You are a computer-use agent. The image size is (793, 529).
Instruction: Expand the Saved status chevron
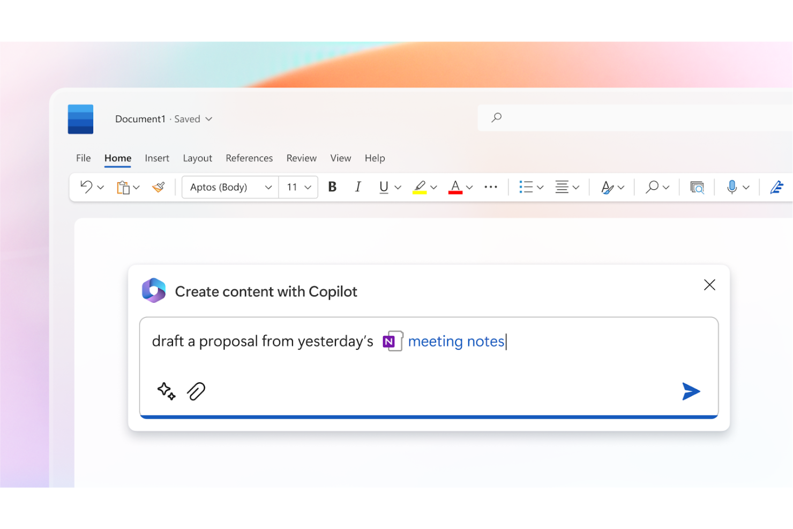[209, 119]
